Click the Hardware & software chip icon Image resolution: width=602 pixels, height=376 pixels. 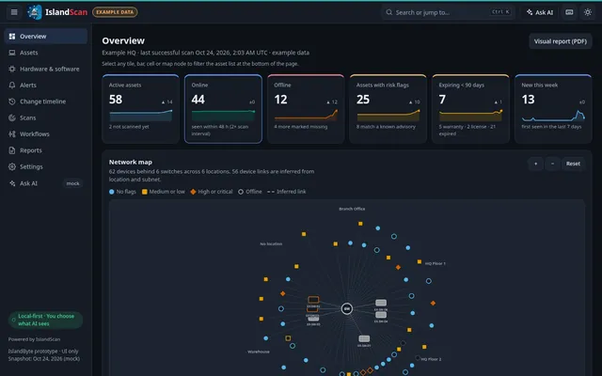[12, 69]
